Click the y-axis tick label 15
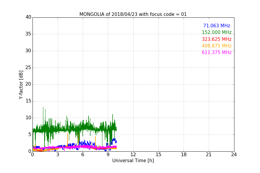This screenshot has height=173, width=260. [x=28, y=101]
